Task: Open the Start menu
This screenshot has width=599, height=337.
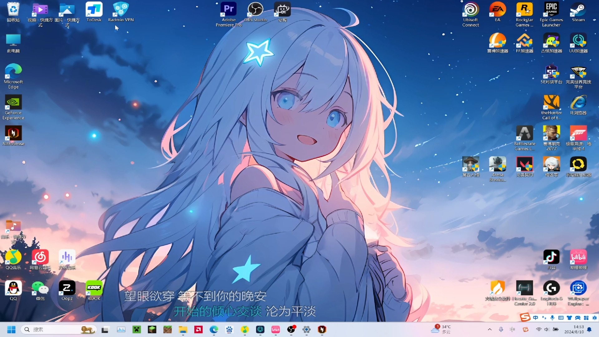Action: (12, 329)
